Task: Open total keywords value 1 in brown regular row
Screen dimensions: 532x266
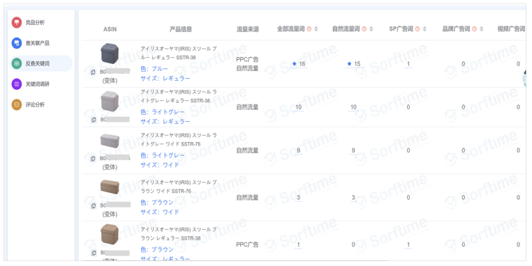Action: pos(298,244)
